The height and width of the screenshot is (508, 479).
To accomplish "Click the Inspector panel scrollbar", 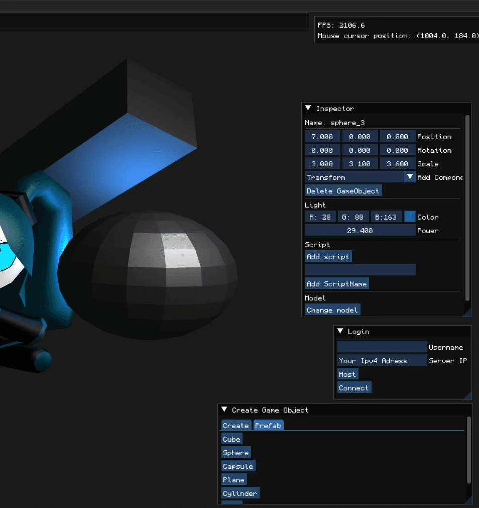I will click(467, 208).
